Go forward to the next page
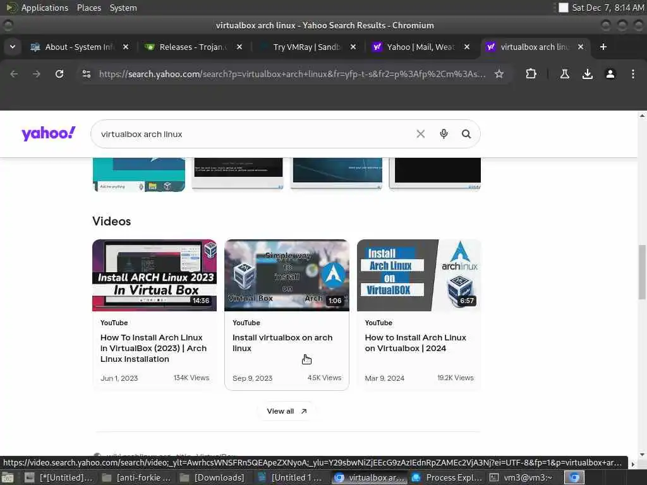647x485 pixels. 37,74
